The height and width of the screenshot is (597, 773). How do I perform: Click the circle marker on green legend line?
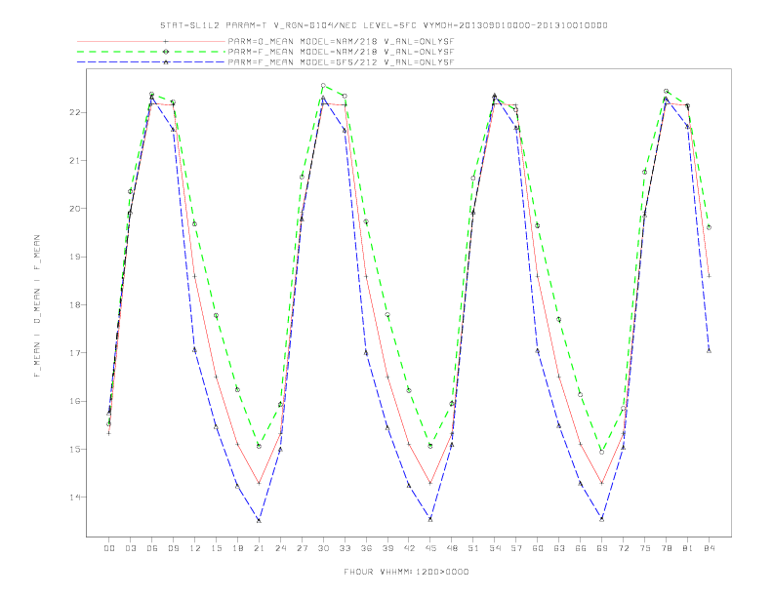(166, 52)
